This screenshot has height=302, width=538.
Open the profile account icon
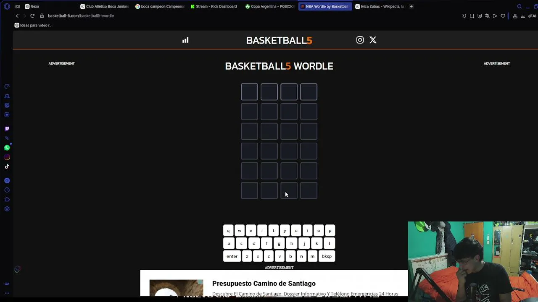coord(515,16)
